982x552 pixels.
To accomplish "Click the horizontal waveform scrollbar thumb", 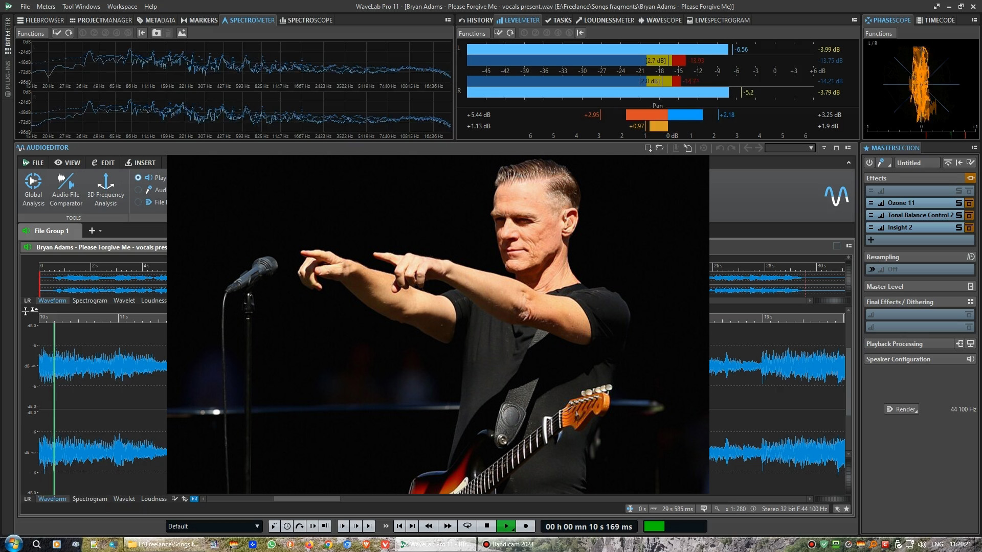I will click(306, 499).
